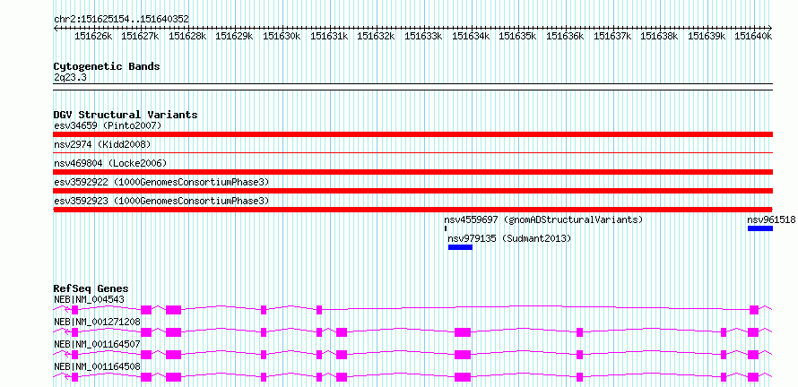This screenshot has width=798, height=387.
Task: Click the red bar under esv34659 (Pinto2007)
Action: (413, 134)
